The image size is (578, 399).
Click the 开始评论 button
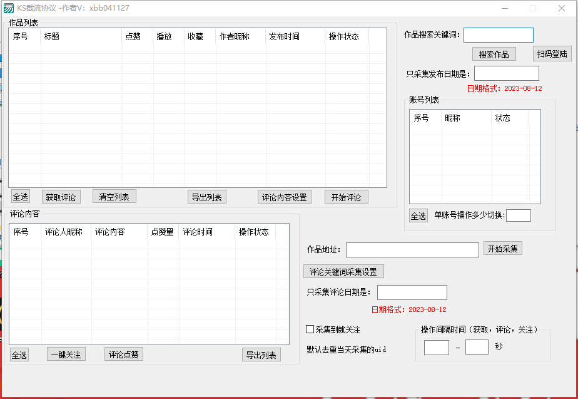point(346,197)
